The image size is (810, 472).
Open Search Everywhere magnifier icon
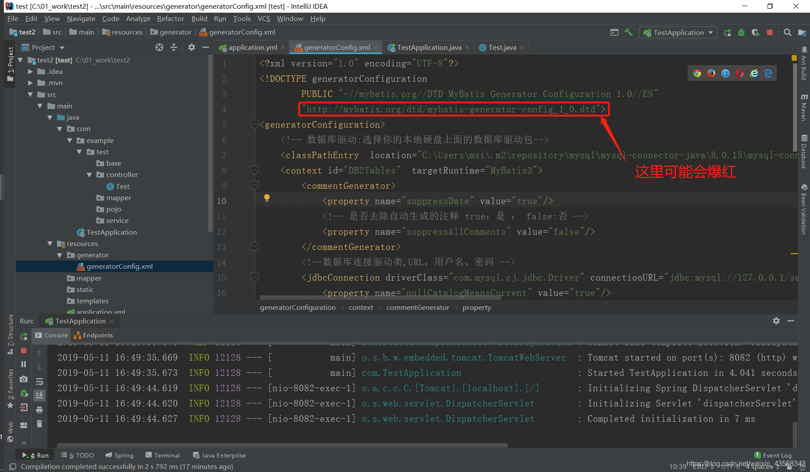(x=787, y=32)
